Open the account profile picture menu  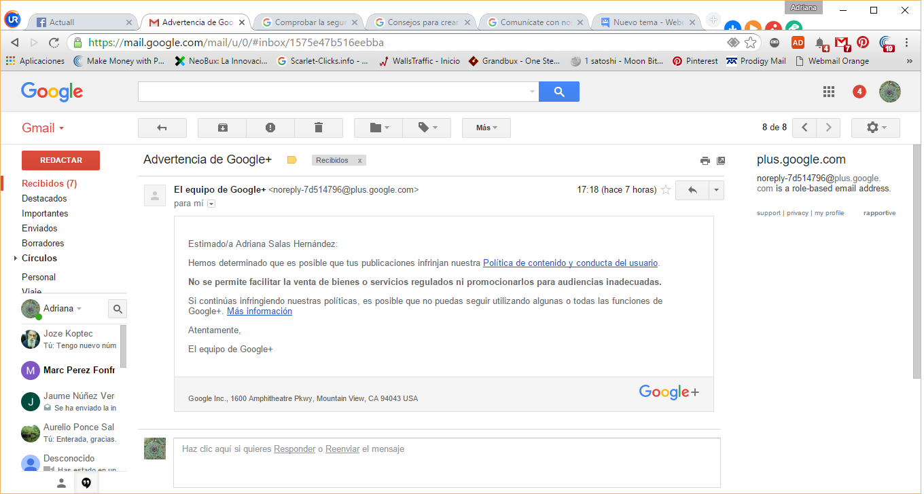pyautogui.click(x=890, y=92)
